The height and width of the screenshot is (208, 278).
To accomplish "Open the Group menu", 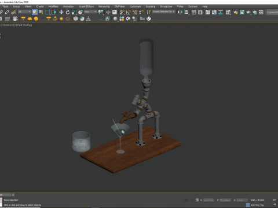I will [16, 6].
